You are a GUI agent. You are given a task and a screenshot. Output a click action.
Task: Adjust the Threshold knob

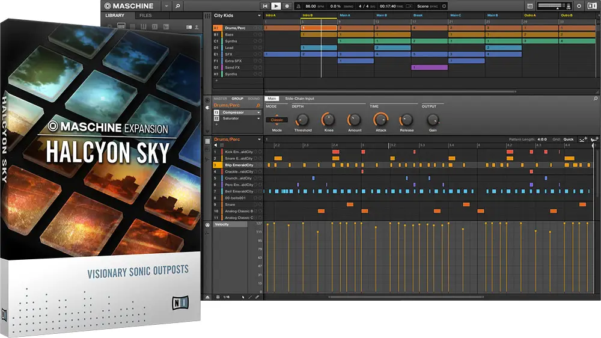(302, 120)
